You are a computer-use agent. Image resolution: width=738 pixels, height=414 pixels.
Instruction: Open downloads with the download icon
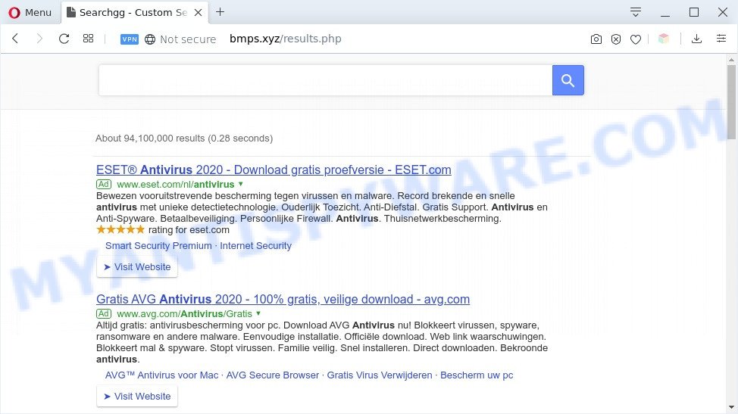pyautogui.click(x=696, y=39)
